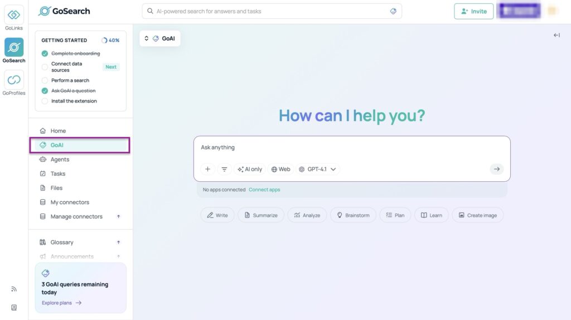Toggle Web search mode
The height and width of the screenshot is (320, 571).
[281, 169]
